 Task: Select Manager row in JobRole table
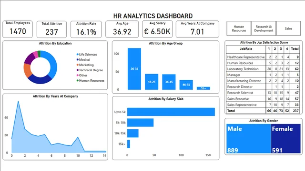(263, 75)
